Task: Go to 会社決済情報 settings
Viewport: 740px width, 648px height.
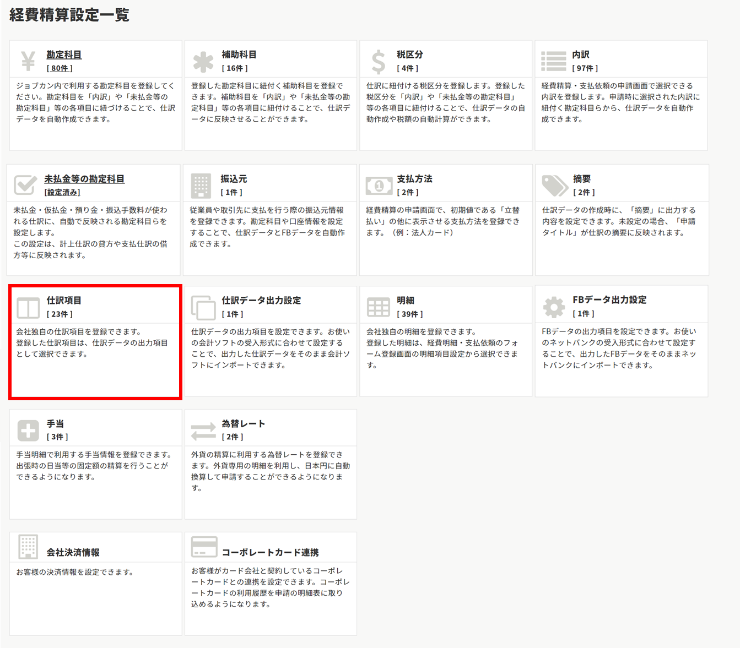Action: click(73, 552)
